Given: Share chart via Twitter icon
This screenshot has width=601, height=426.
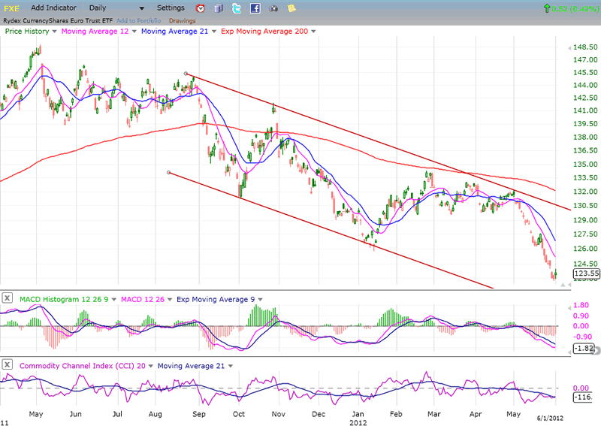Looking at the screenshot, I should [x=237, y=8].
